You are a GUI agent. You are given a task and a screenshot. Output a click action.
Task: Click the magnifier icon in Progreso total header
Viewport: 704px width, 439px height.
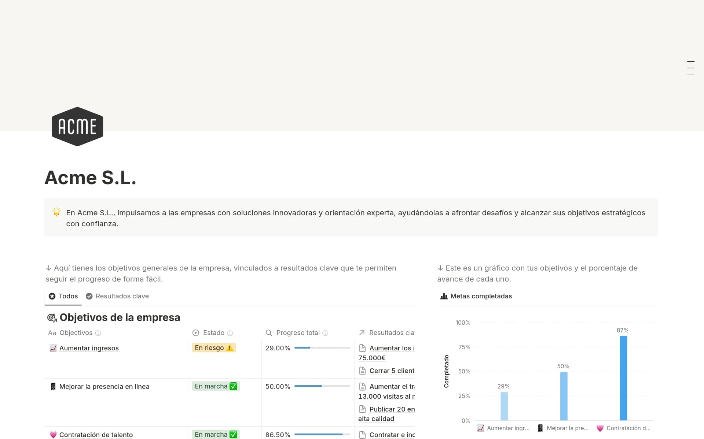tap(269, 333)
